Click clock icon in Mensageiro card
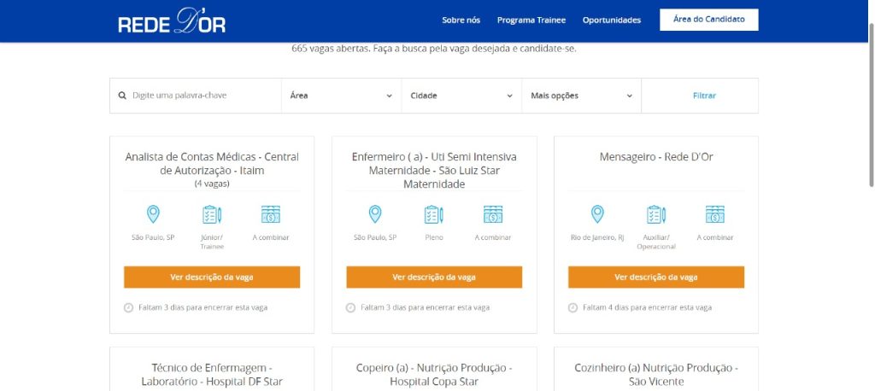The height and width of the screenshot is (391, 875). [573, 308]
